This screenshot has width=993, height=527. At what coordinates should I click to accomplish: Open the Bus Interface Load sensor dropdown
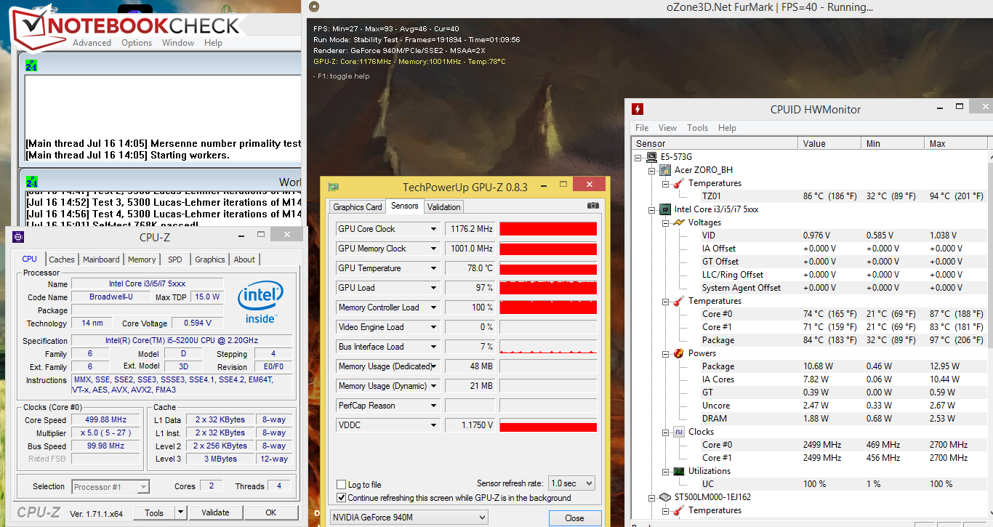point(434,347)
